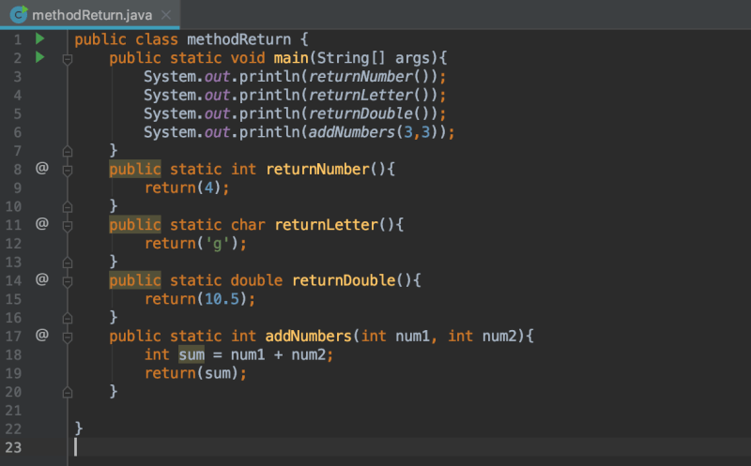Click the String[] args parameter on line 2
The height and width of the screenshot is (466, 751).
pos(374,58)
